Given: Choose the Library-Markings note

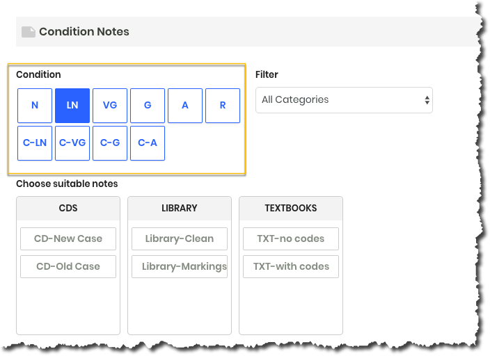Looking at the screenshot, I should 180,266.
